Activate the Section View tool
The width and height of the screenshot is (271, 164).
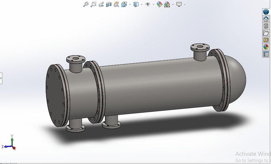(x=109, y=4)
